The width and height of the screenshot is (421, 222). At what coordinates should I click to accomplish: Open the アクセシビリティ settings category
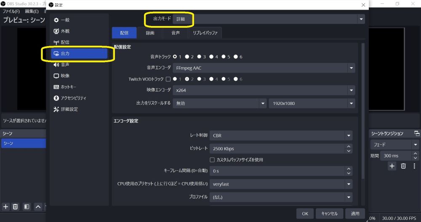click(x=79, y=98)
